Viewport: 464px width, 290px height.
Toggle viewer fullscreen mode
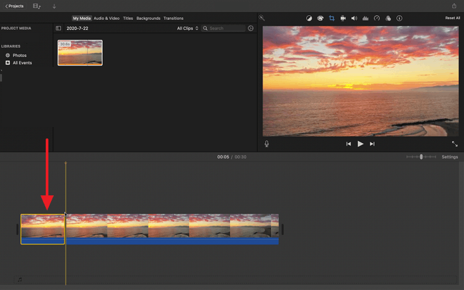pyautogui.click(x=455, y=144)
